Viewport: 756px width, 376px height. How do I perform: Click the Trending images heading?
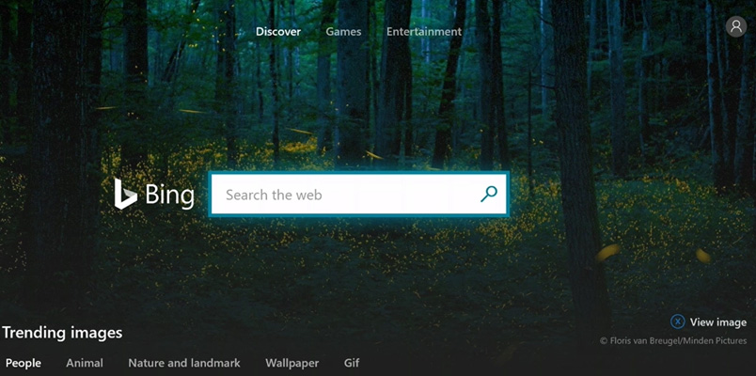click(x=62, y=333)
